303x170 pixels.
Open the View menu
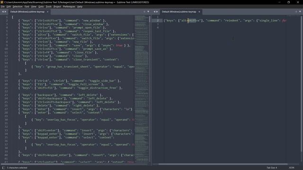[34, 7]
